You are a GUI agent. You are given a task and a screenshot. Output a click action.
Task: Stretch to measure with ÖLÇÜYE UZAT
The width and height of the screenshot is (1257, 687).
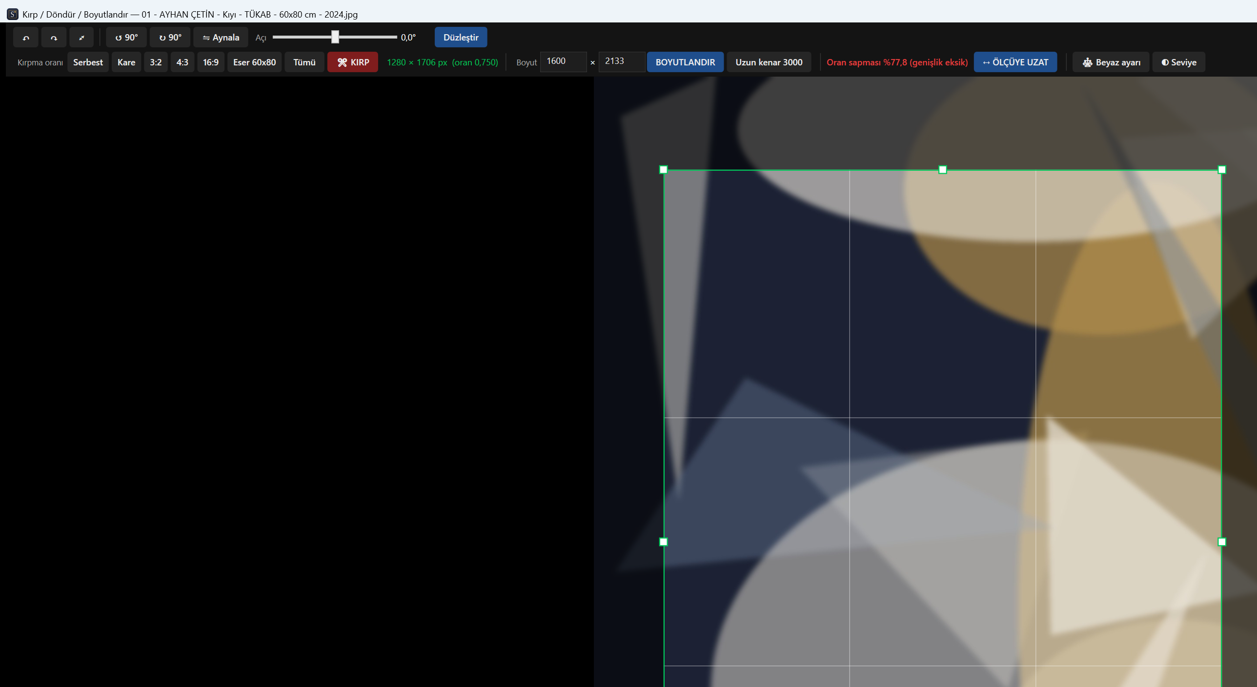[x=1015, y=62]
